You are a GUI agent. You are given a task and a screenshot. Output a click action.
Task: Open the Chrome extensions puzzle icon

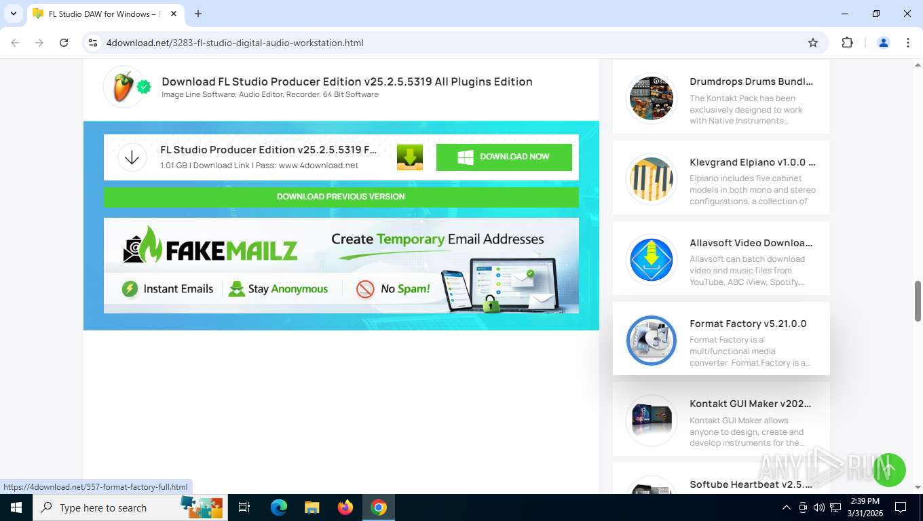click(x=847, y=43)
